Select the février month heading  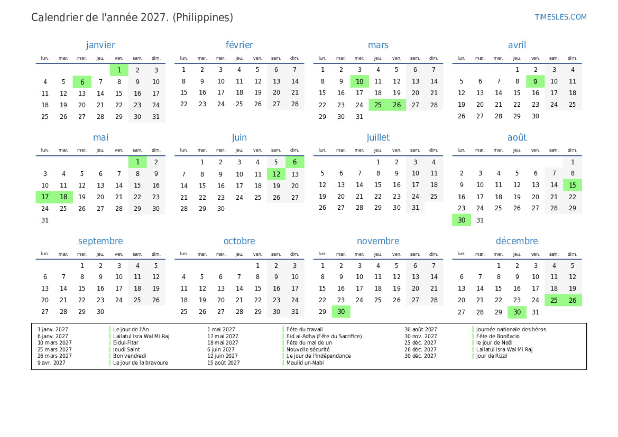[239, 45]
